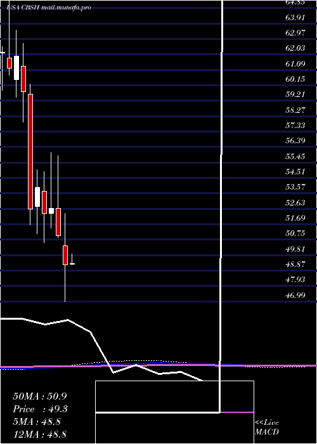Click the tallest red candlestick body

pos(30,152)
